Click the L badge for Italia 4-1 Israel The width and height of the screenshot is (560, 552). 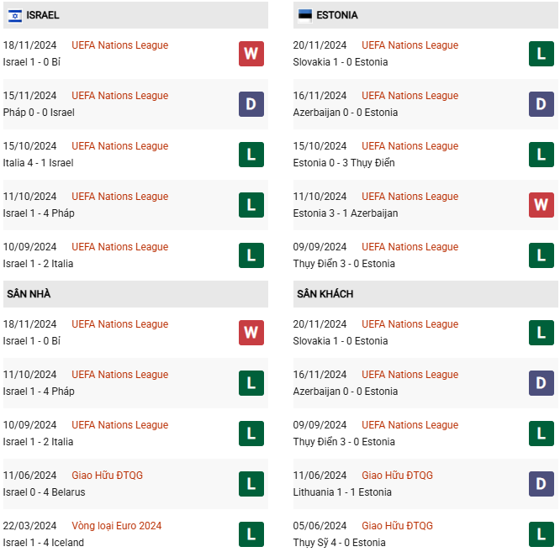tap(251, 155)
